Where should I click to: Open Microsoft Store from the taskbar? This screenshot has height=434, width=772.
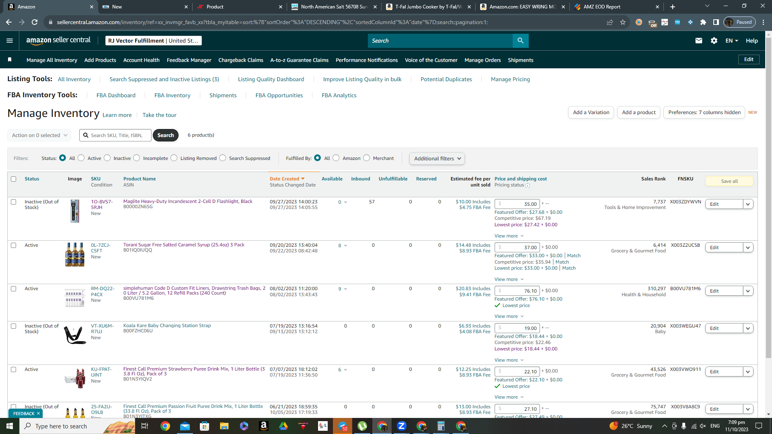(x=205, y=426)
